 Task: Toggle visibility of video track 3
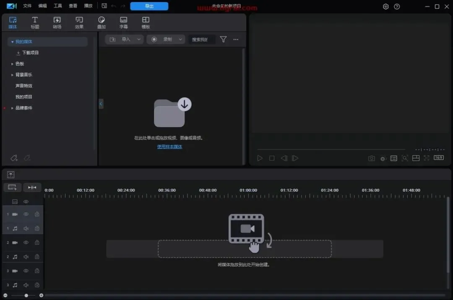pos(26,271)
